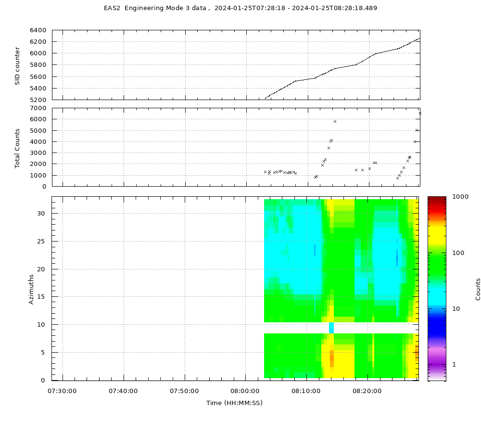Click the 5400 tick on SID counter axis
481x433 pixels.
38,89
